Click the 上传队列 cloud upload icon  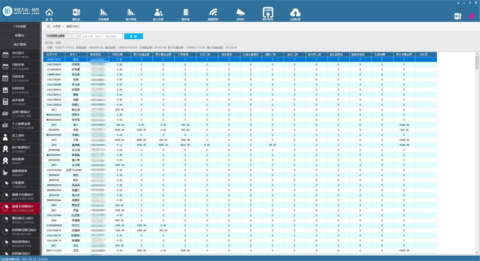coord(295,14)
